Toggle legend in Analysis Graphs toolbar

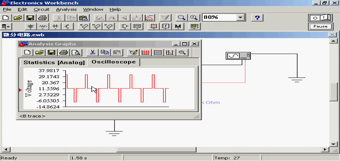tap(157, 52)
